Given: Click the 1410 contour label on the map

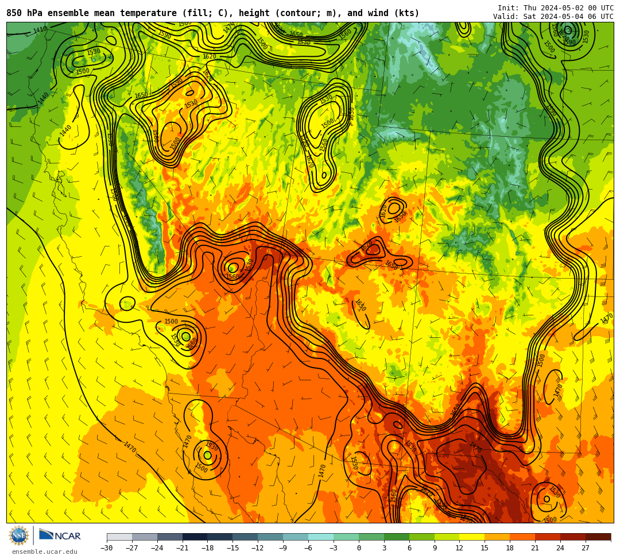Looking at the screenshot, I should click(40, 30).
